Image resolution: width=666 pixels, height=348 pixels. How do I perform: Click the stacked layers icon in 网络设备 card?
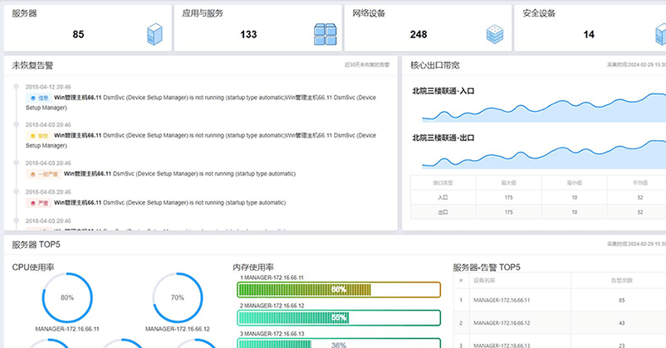click(x=495, y=34)
